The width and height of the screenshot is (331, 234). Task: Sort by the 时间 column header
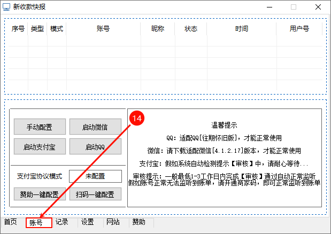point(242,29)
